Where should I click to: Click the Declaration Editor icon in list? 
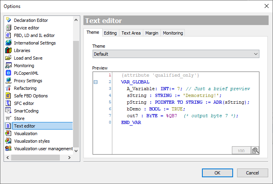pyautogui.click(x=8, y=20)
